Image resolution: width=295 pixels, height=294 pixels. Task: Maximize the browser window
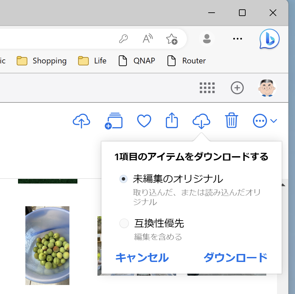pyautogui.click(x=242, y=13)
